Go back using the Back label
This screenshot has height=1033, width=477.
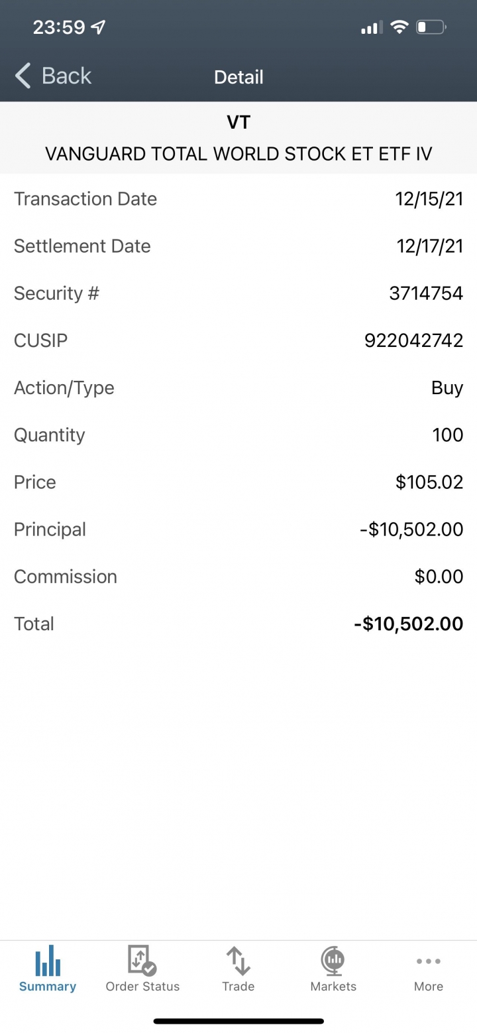point(66,76)
